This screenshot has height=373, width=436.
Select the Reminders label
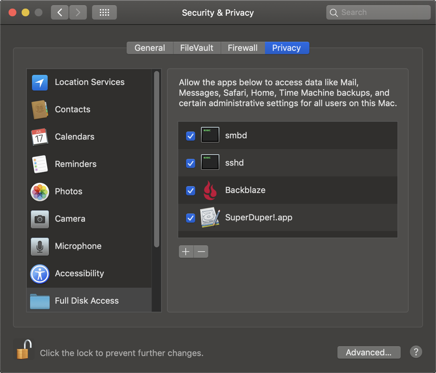click(75, 164)
